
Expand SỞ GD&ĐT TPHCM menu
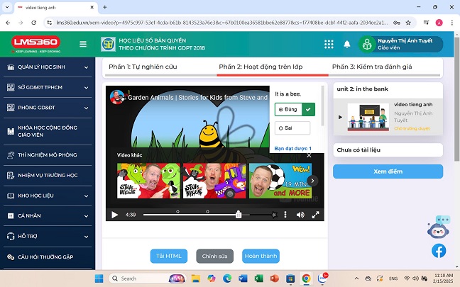(x=48, y=87)
